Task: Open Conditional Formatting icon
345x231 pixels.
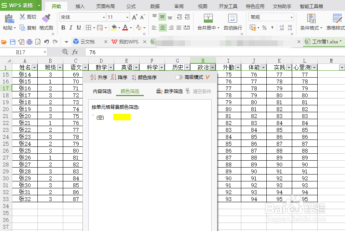Action: click(x=311, y=18)
